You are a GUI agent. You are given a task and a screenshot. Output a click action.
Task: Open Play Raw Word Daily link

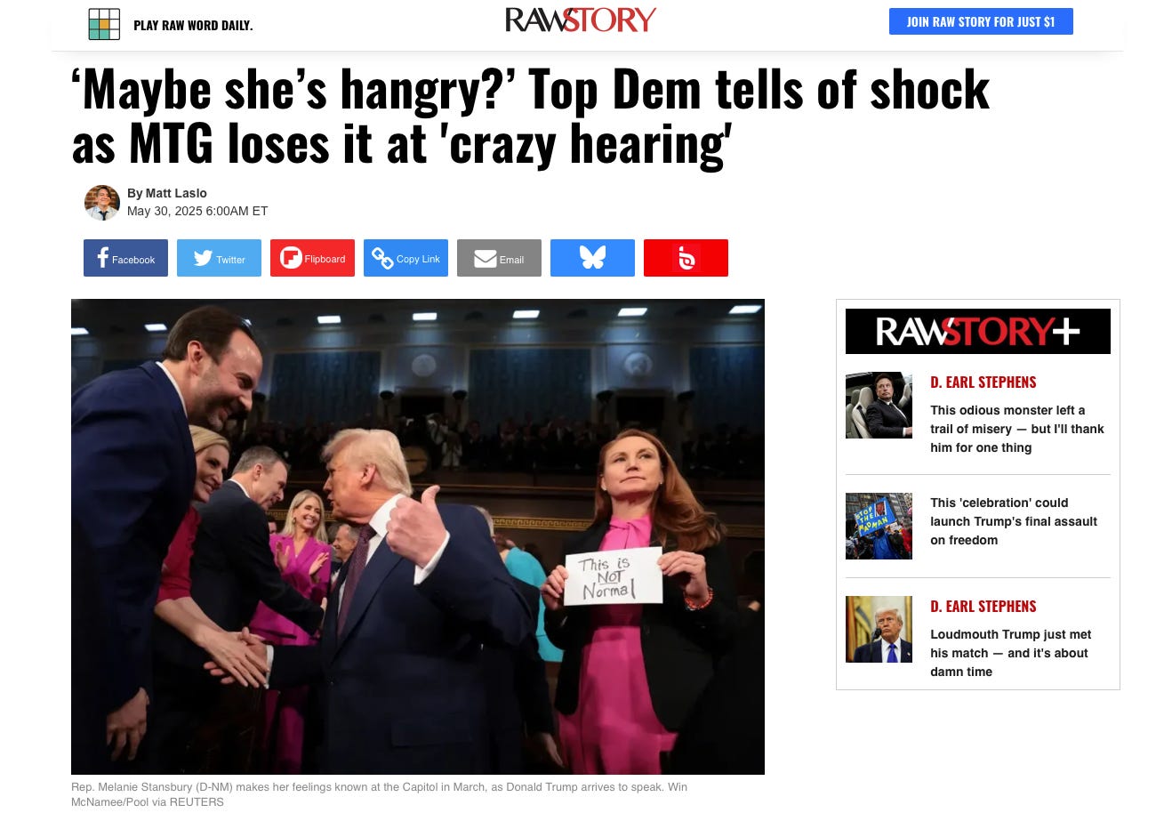click(193, 25)
